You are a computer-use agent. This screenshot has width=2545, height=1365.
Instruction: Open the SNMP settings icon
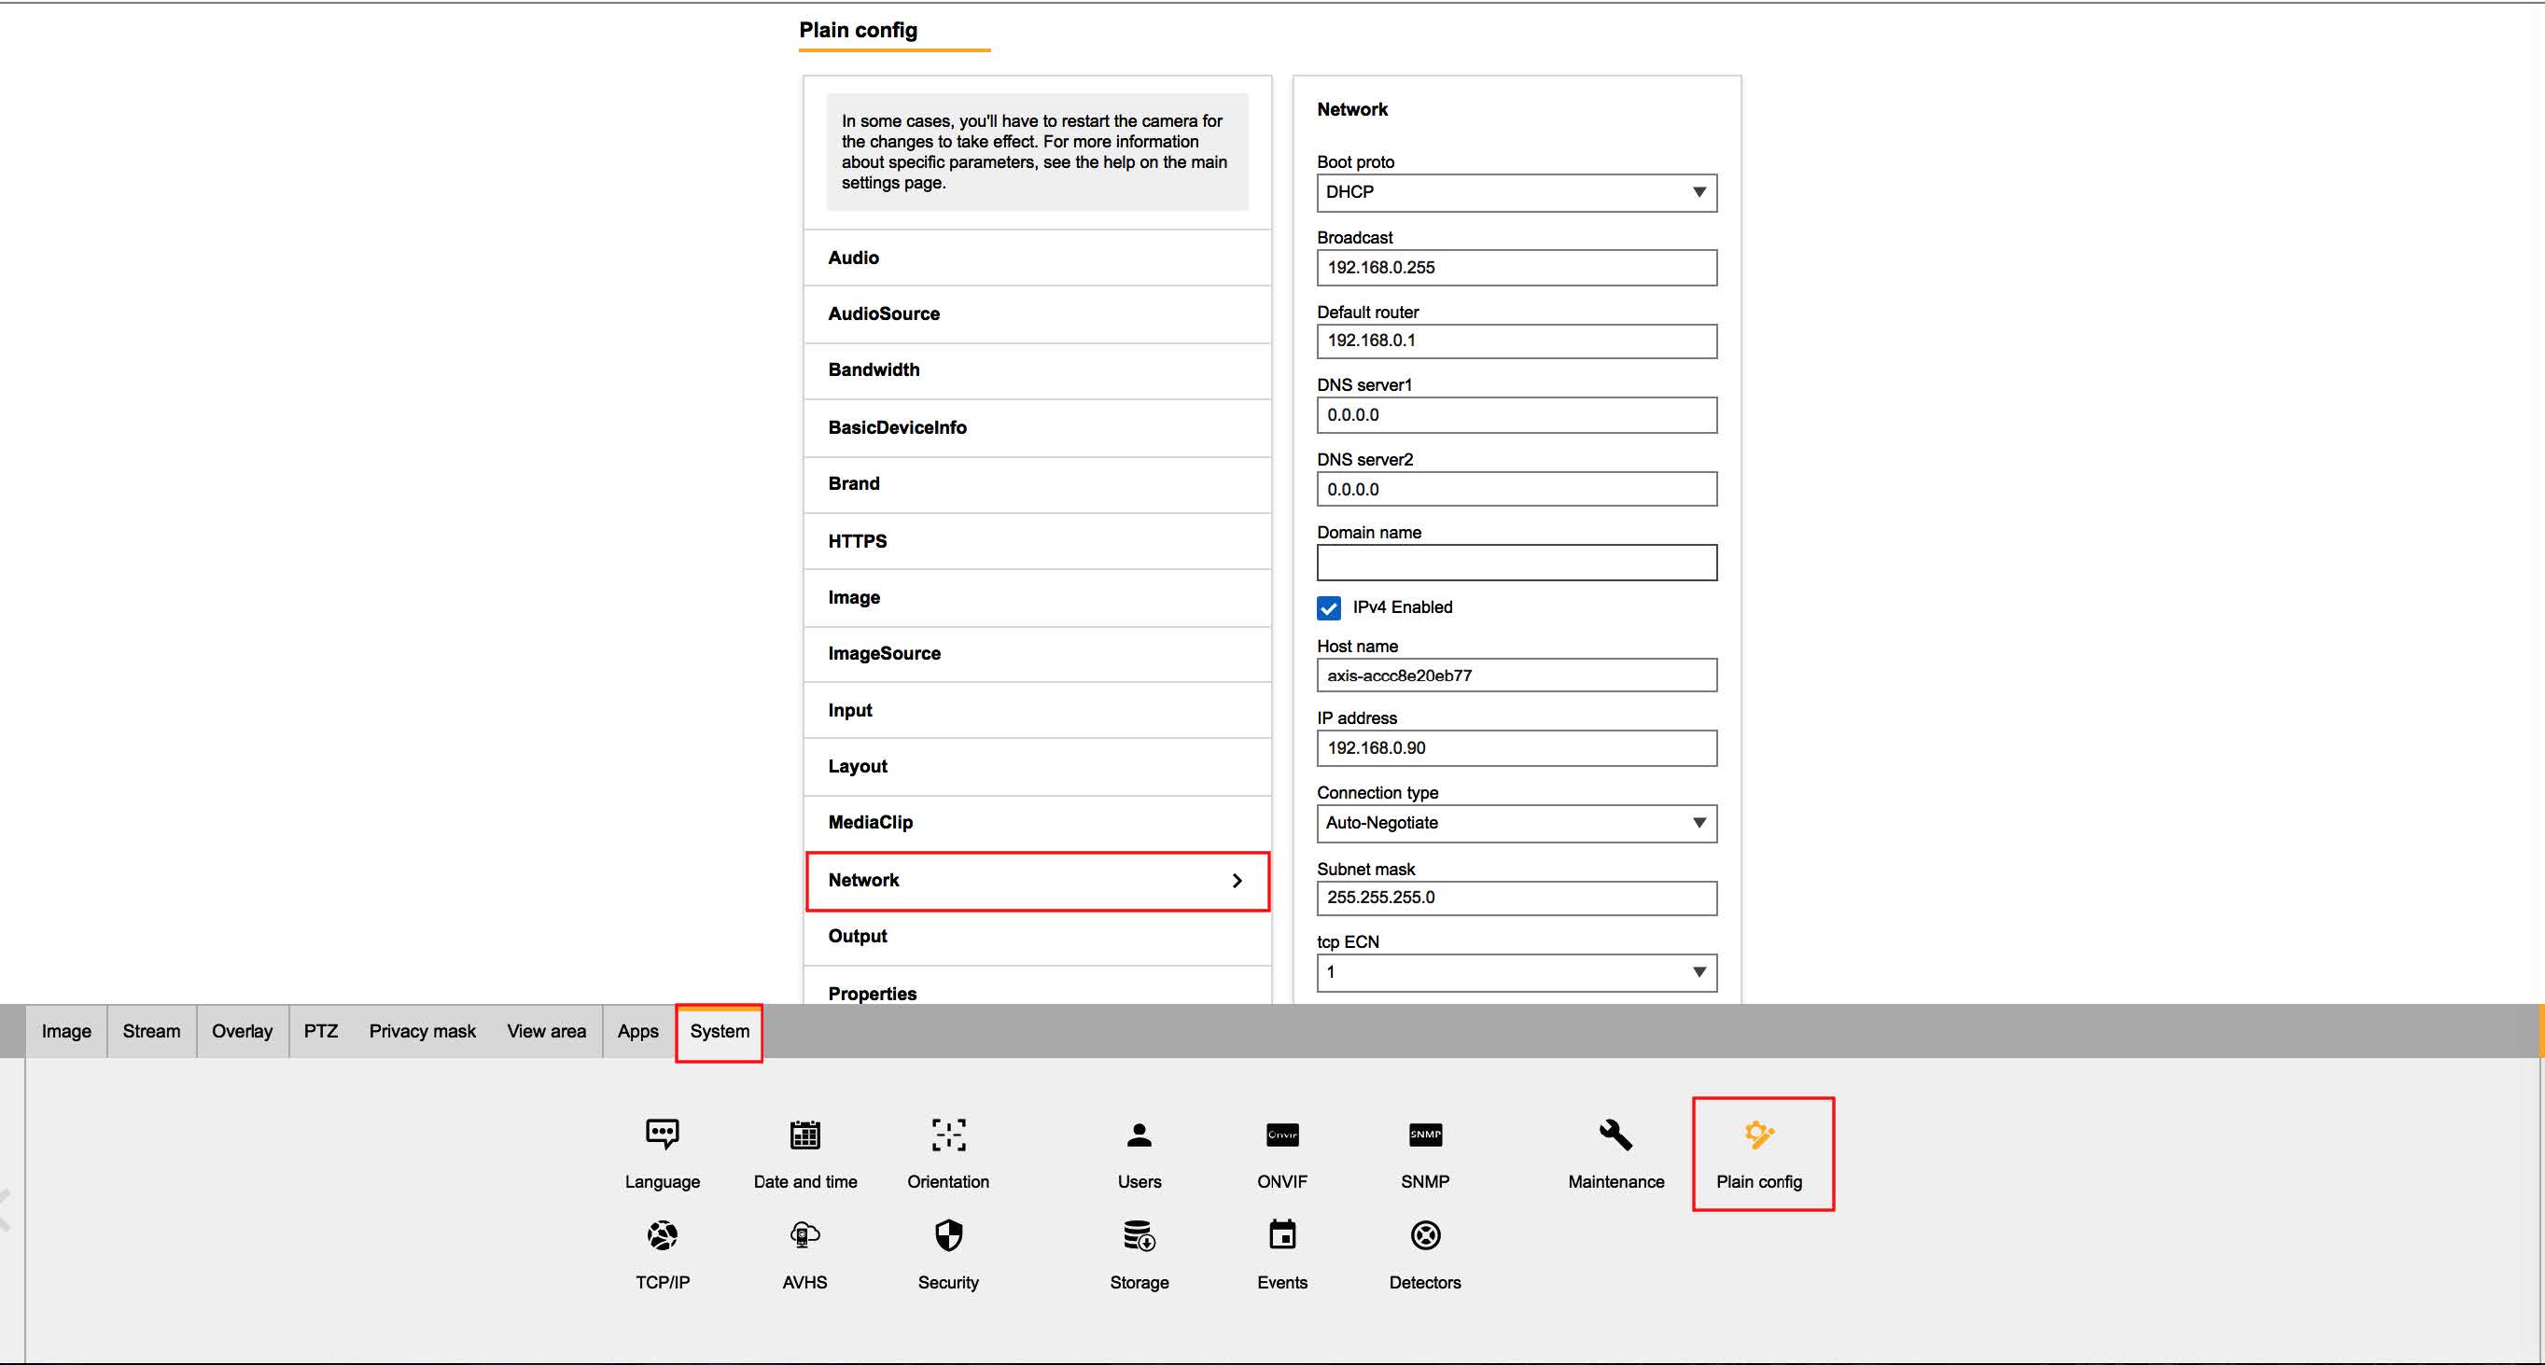pyautogui.click(x=1425, y=1134)
